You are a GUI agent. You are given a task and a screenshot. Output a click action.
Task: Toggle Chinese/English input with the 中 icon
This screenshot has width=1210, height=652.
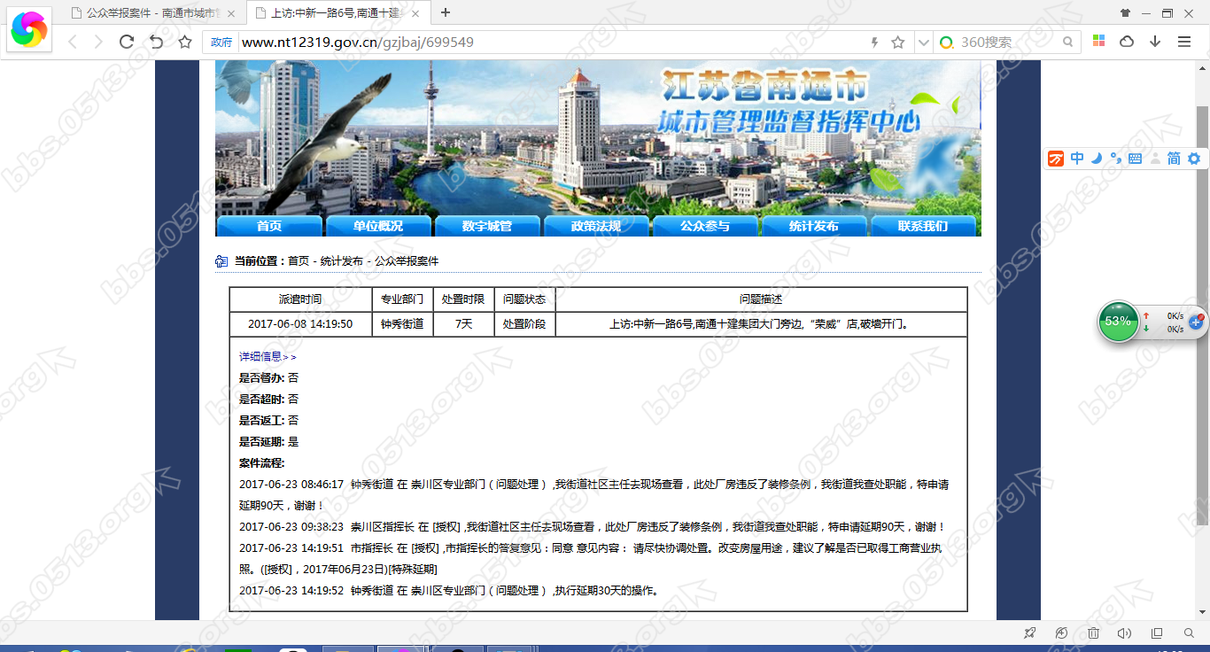[x=1077, y=159]
